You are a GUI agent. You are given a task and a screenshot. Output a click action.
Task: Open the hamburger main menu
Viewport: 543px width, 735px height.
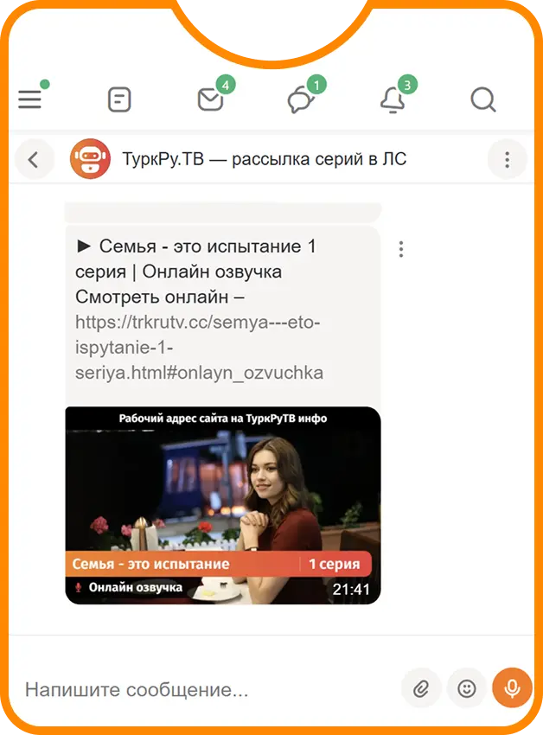coord(30,99)
